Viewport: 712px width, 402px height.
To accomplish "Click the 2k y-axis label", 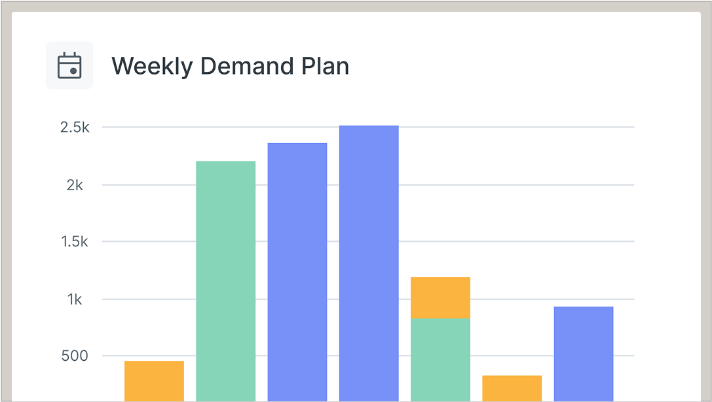I will point(75,185).
